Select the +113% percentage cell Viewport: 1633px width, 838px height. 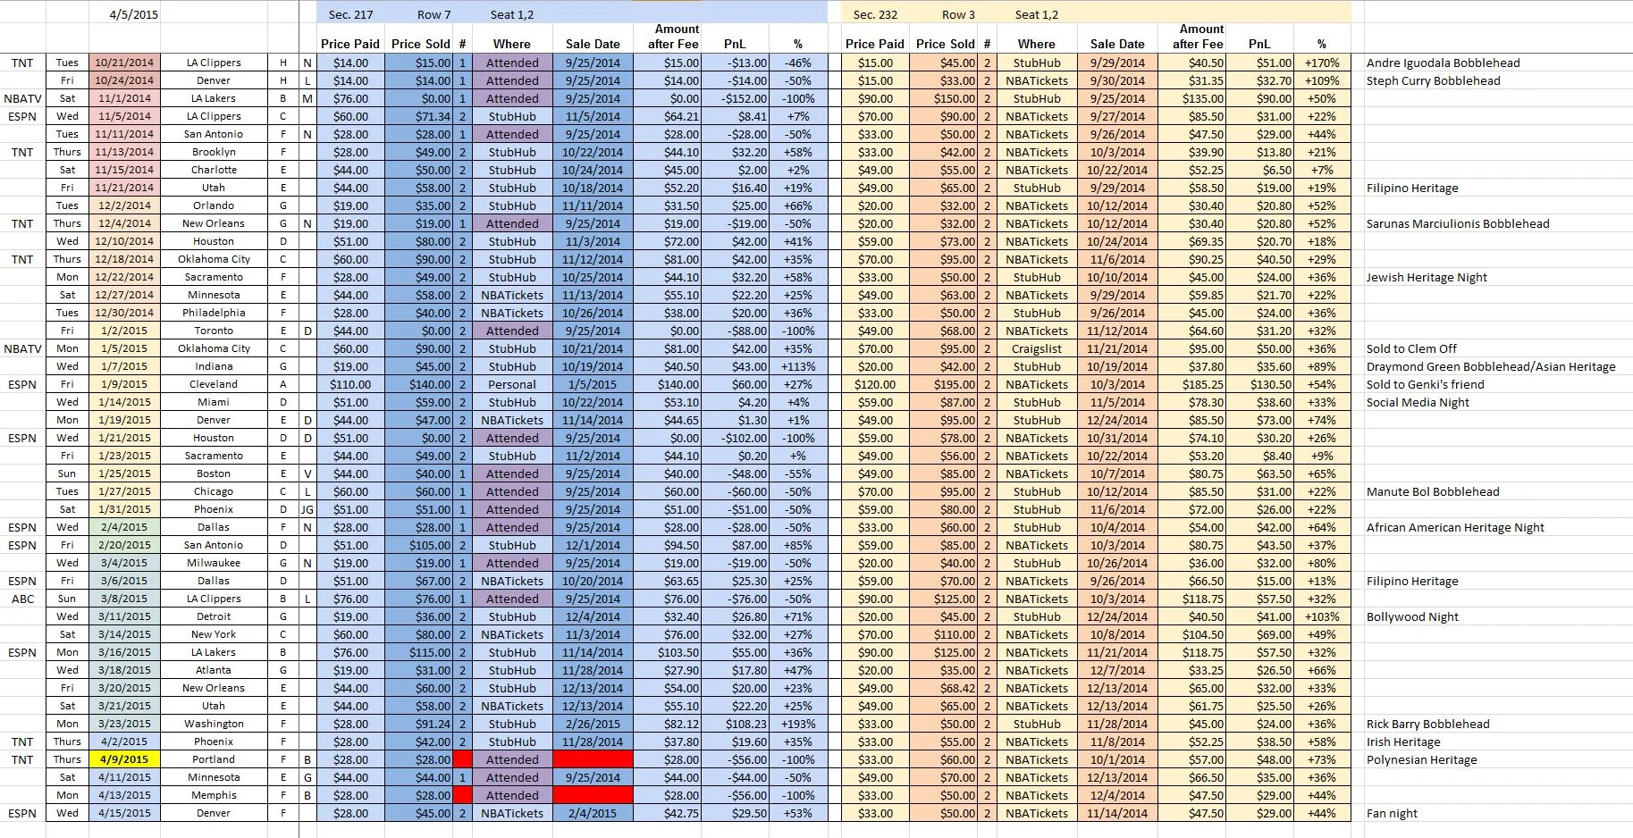798,366
